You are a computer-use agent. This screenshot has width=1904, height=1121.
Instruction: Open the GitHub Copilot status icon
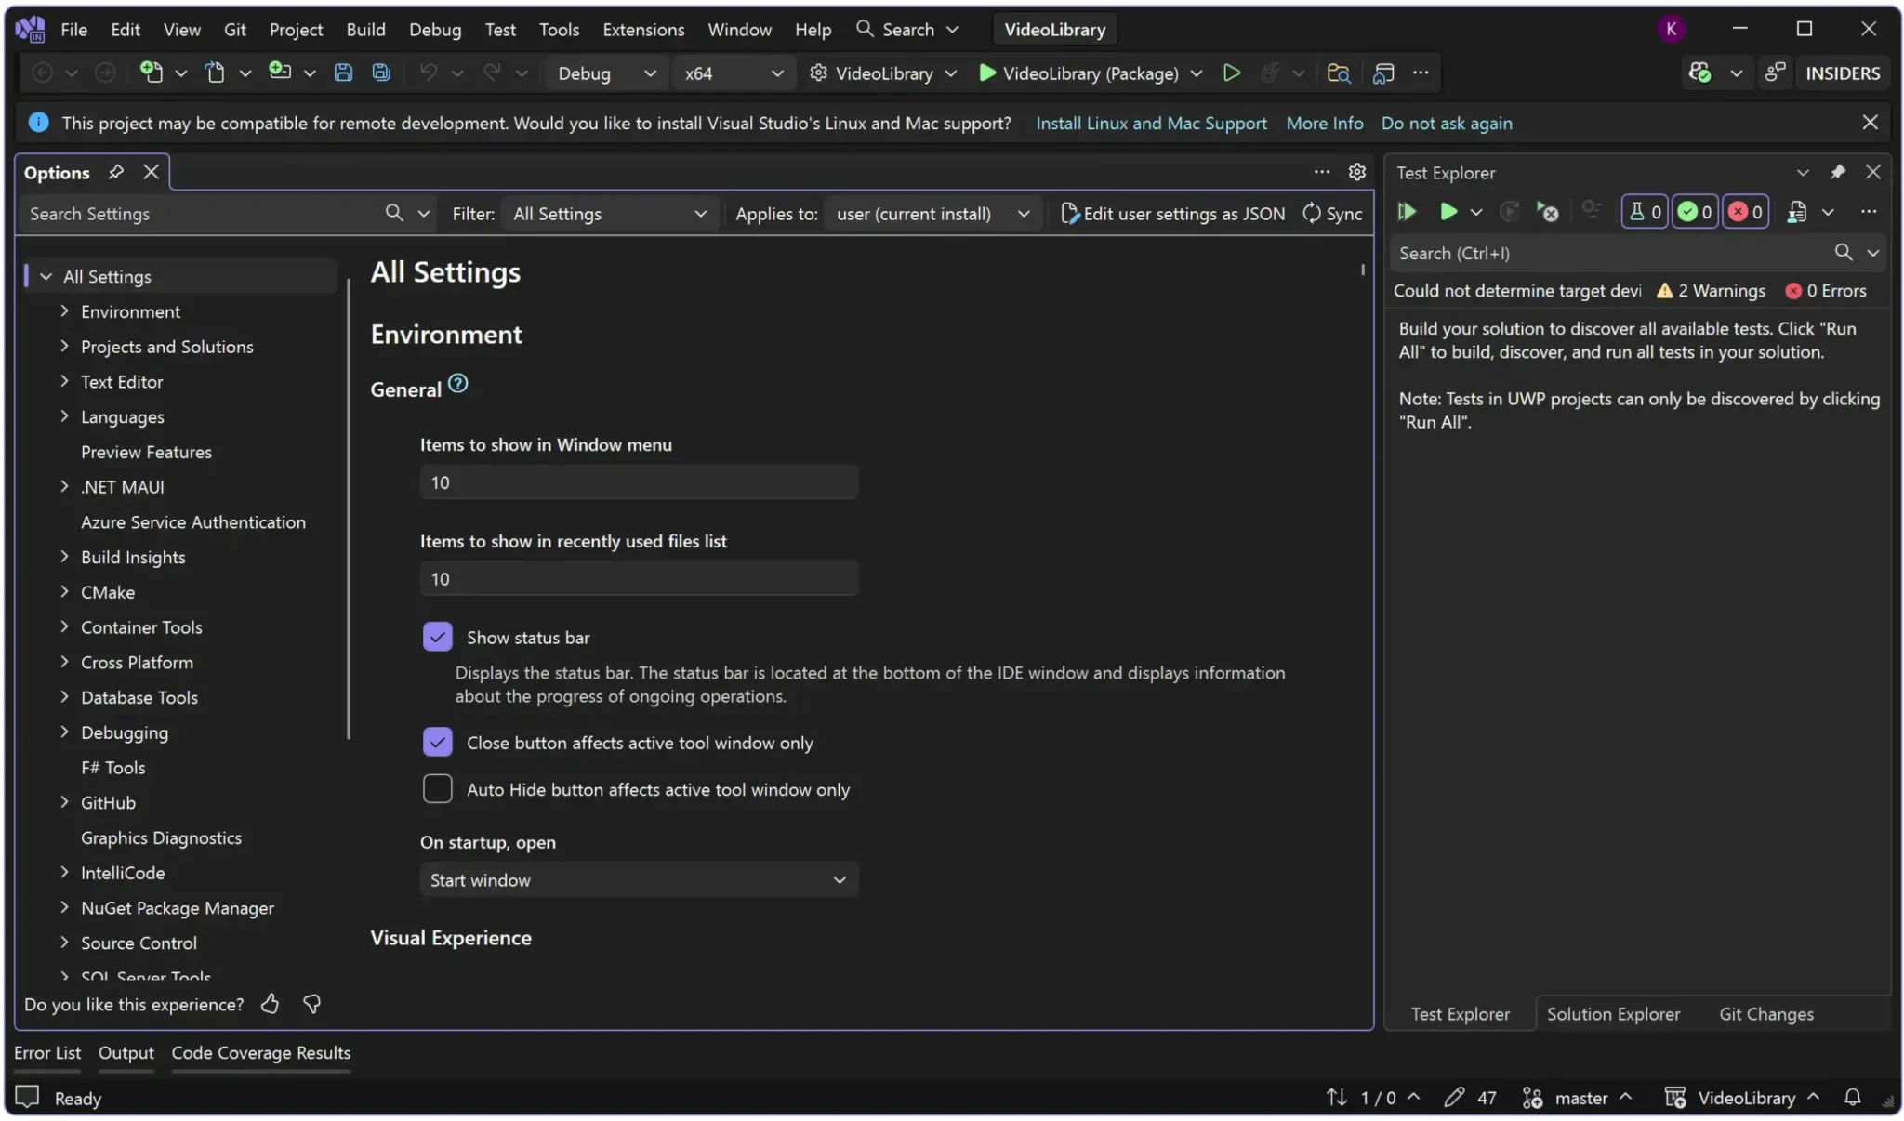pyautogui.click(x=1700, y=73)
